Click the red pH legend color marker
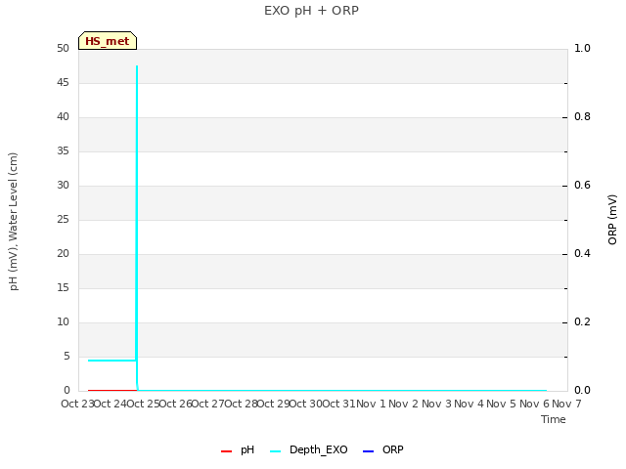 coord(226,451)
